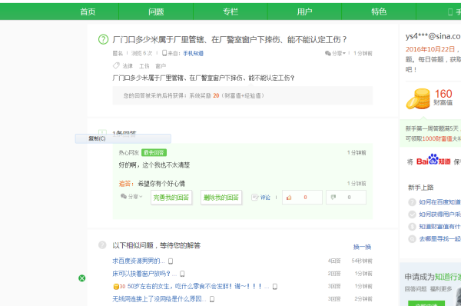Click the 160 财富值 value

443,94
